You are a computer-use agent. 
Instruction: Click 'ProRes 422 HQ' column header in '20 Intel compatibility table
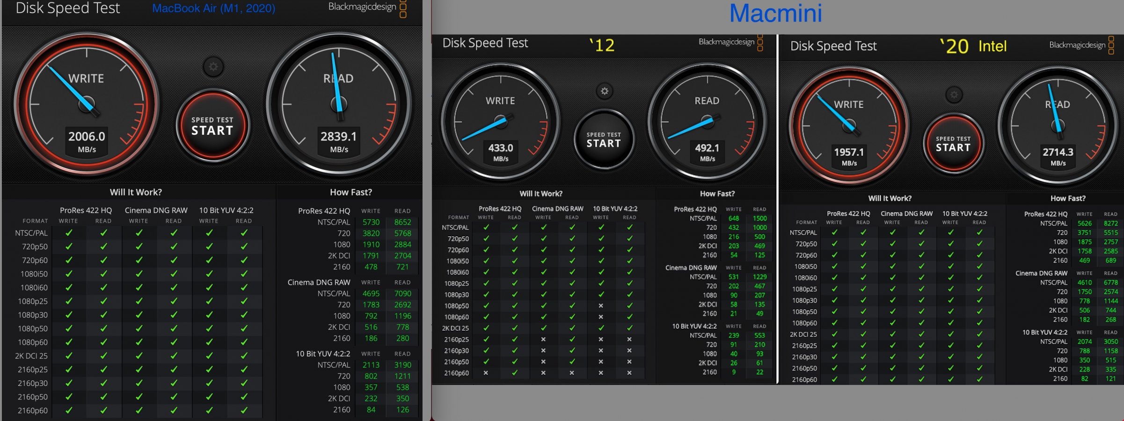(x=848, y=214)
